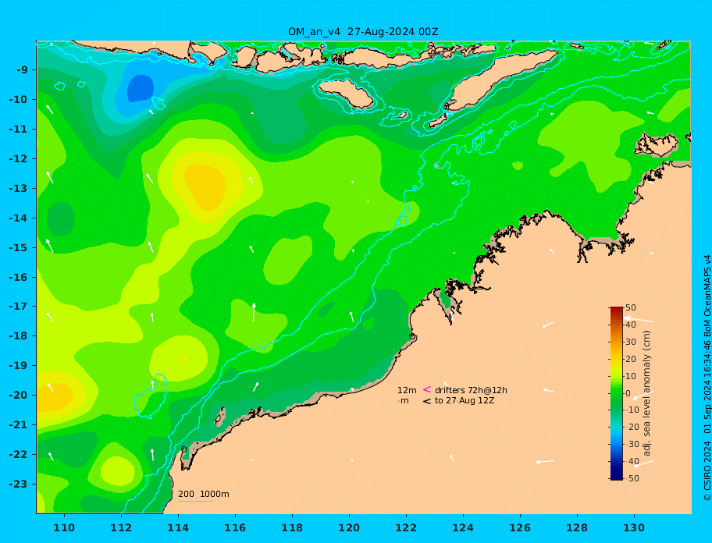Screen dimensions: 712x543
Task: Click longitude axis label 110
Action: pos(65,527)
